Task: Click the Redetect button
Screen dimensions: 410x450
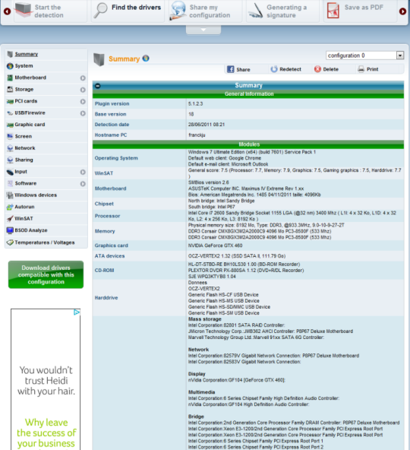Action: (286, 69)
